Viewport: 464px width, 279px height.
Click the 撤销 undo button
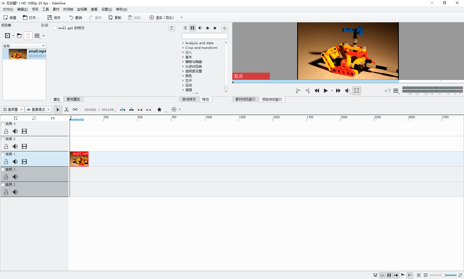point(75,18)
